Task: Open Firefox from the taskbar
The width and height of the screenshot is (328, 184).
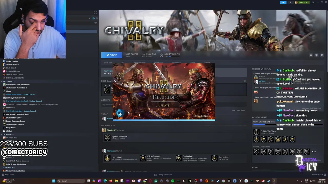Action: (111, 181)
